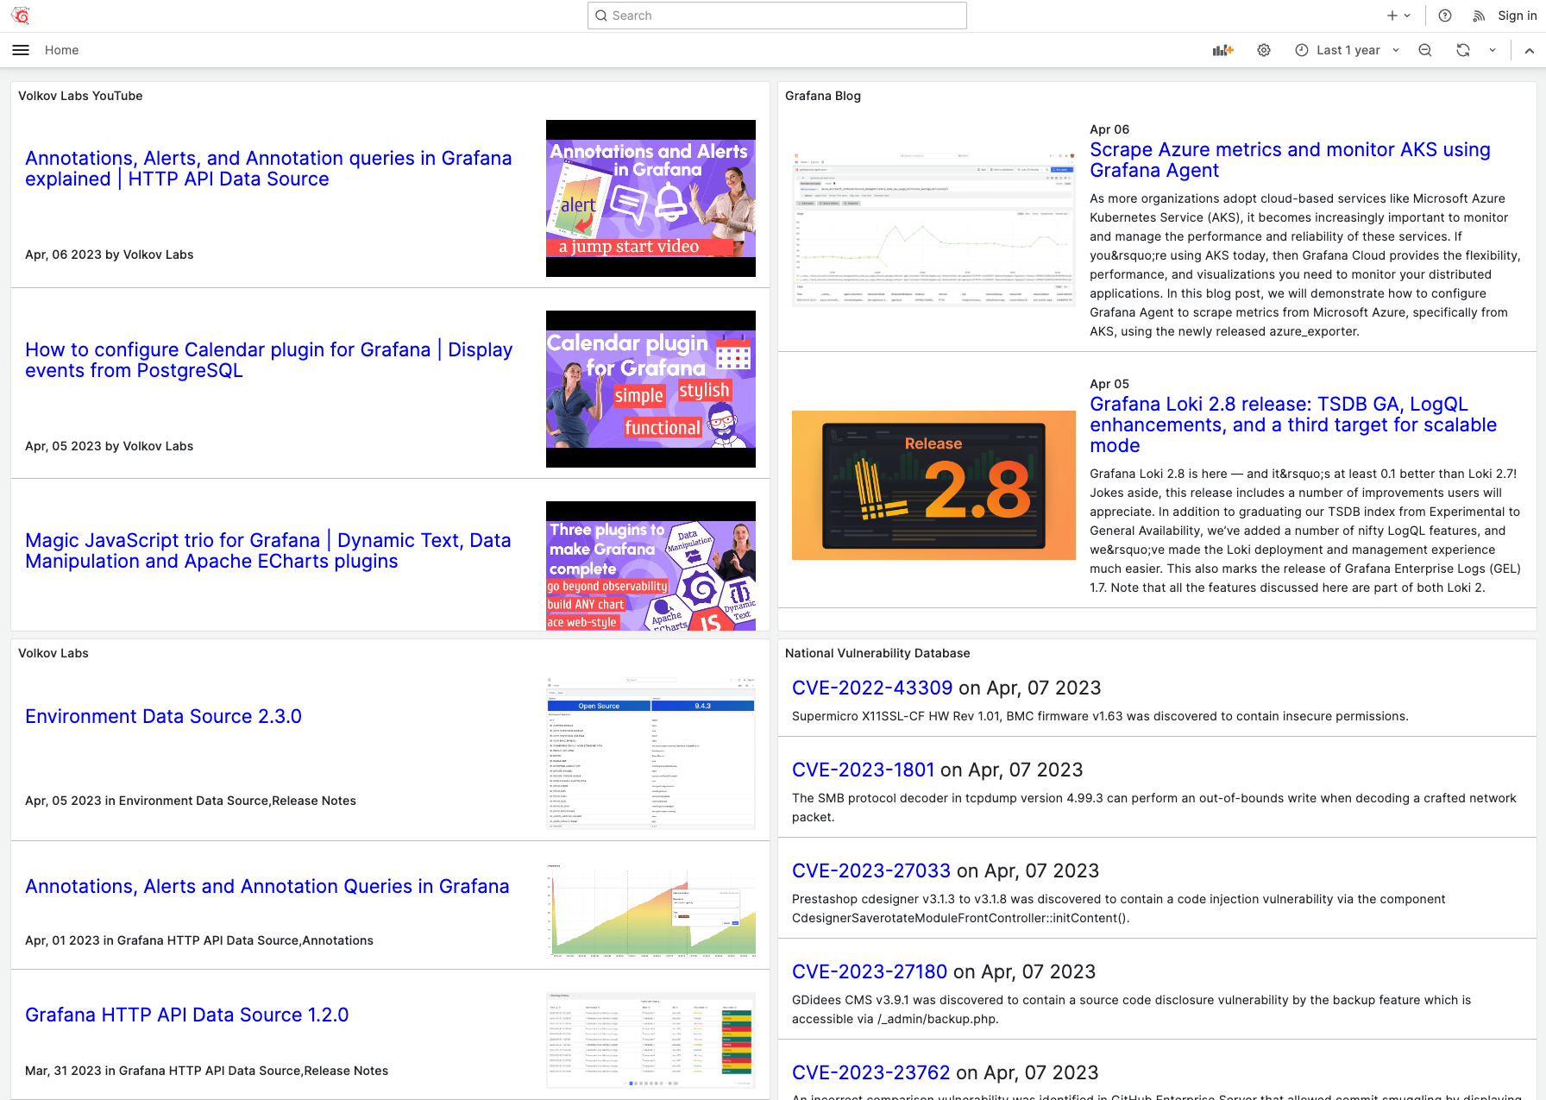This screenshot has width=1546, height=1100.
Task: Click the Add panel chart icon
Action: tap(1223, 50)
